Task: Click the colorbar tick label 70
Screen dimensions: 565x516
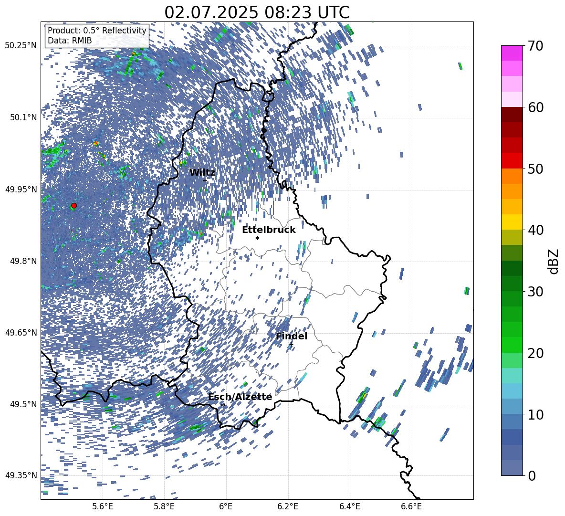Action: click(535, 46)
